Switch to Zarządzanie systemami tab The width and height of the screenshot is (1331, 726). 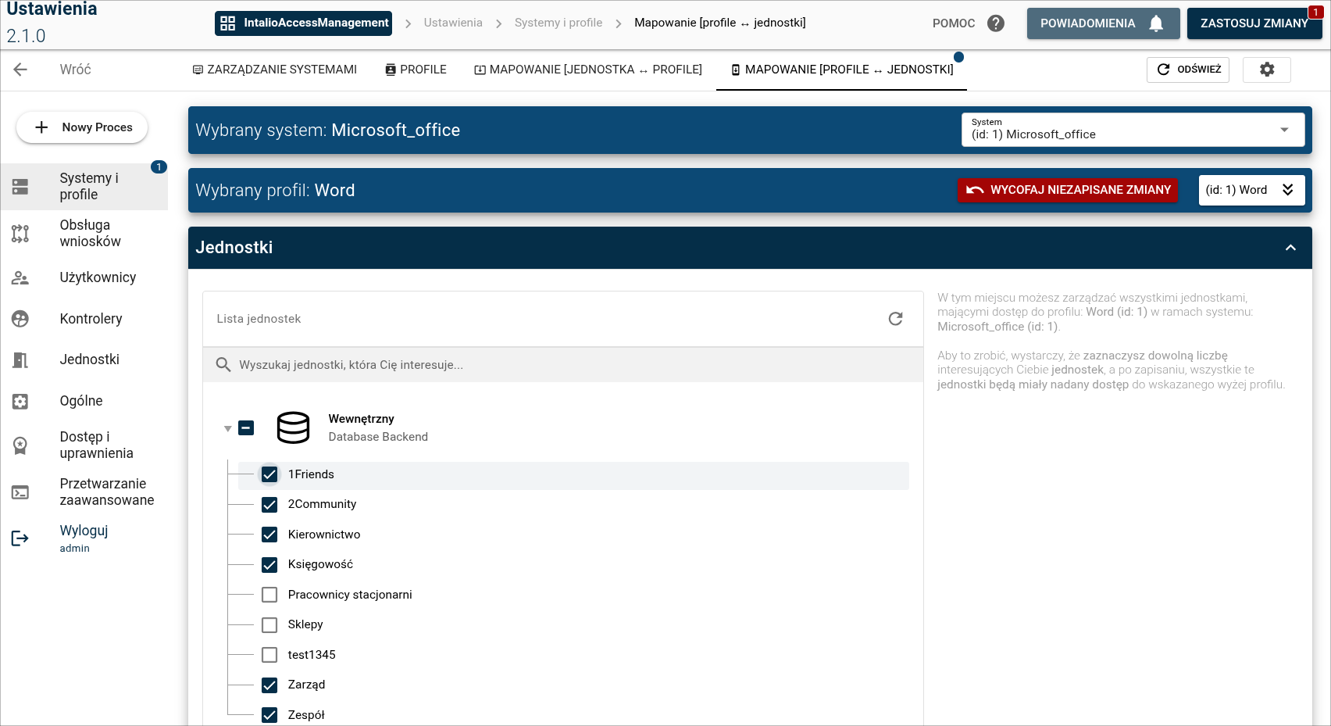pos(275,70)
